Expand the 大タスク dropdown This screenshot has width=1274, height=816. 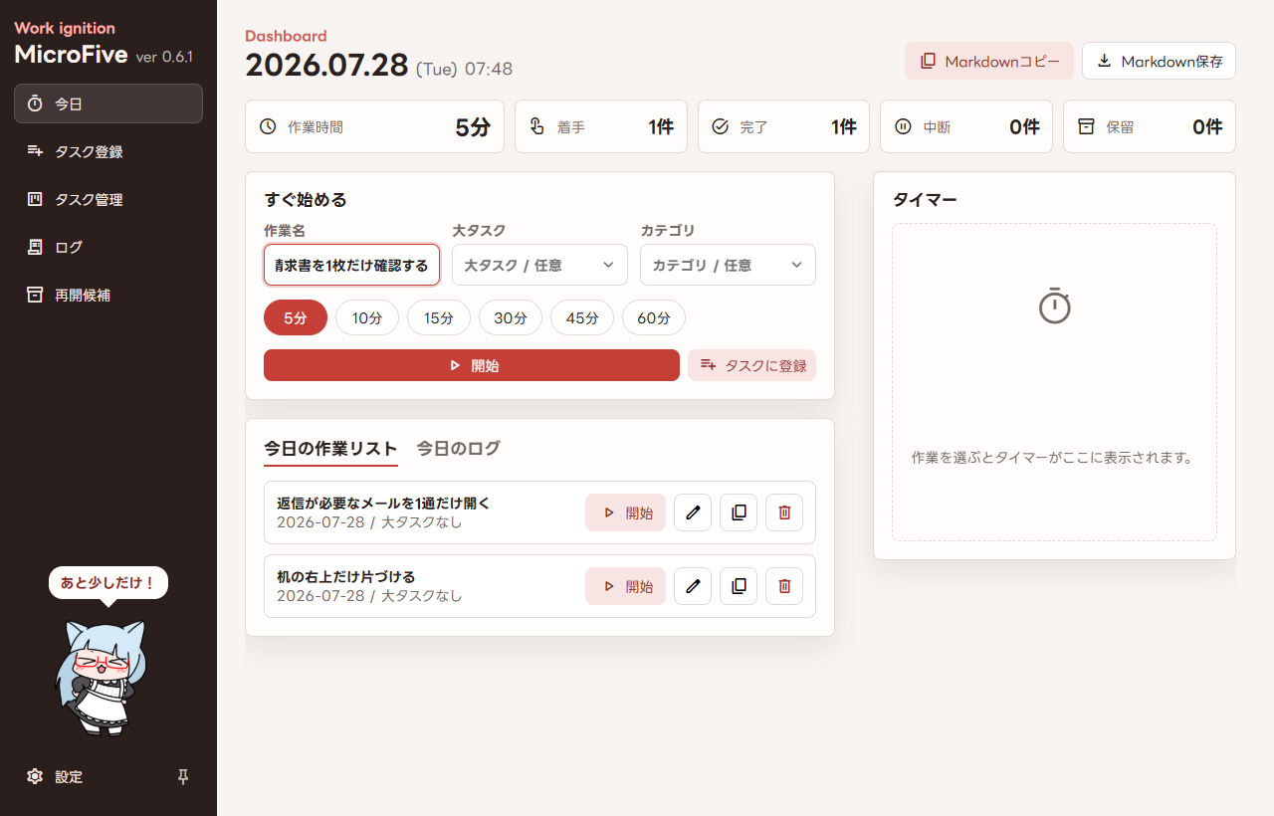[539, 265]
